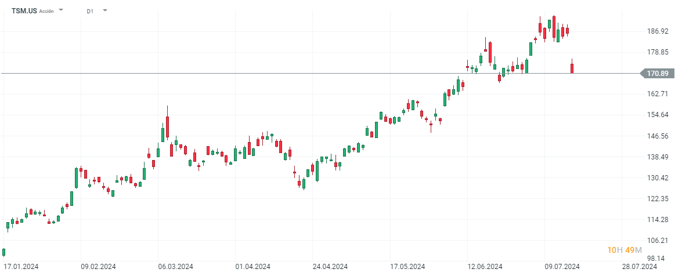Select the 09.02.2024 date on time axis
The image size is (682, 276).
98,267
